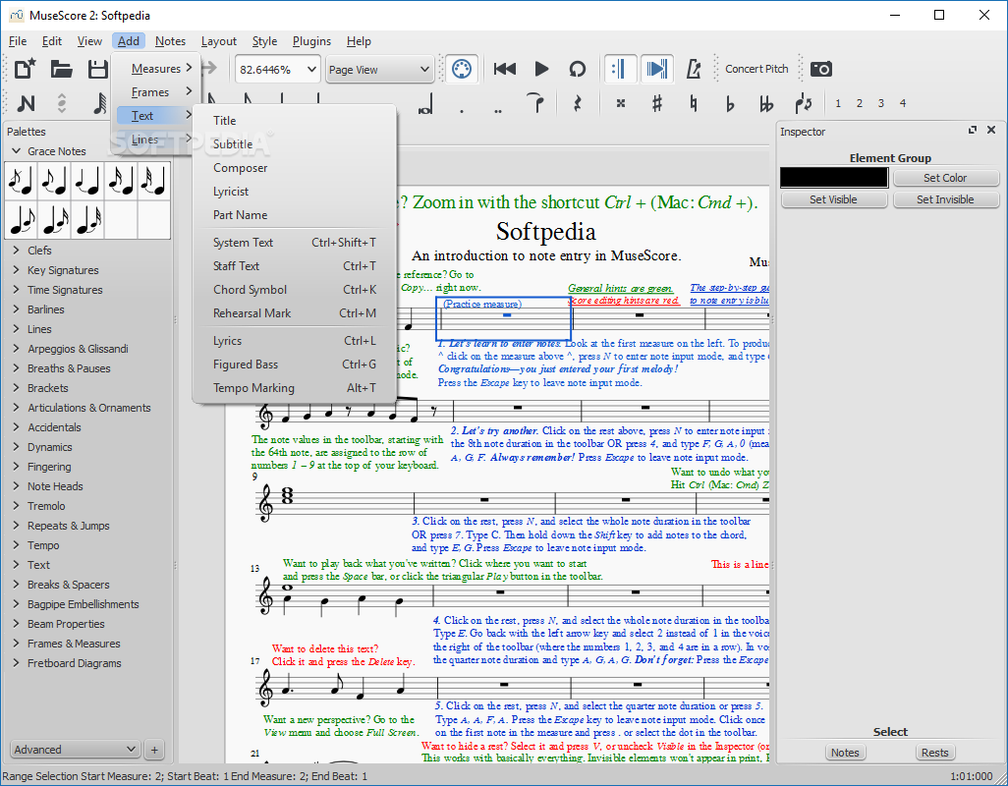Pick appoggiatura grace note in palette
The width and height of the screenshot is (1008, 786).
pyautogui.click(x=55, y=181)
